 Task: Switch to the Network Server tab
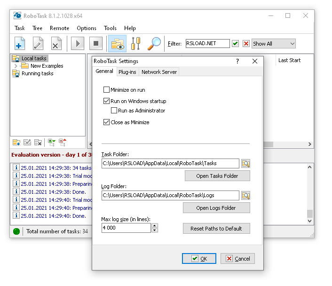159,72
